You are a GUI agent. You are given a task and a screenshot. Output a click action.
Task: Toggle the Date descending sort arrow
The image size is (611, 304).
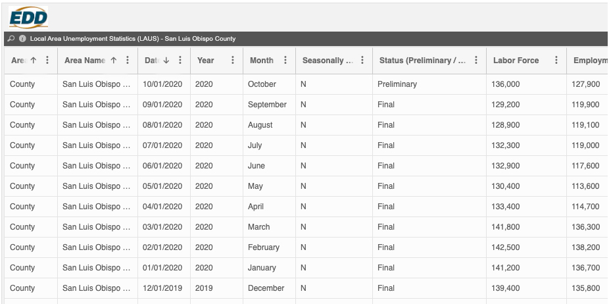click(166, 61)
